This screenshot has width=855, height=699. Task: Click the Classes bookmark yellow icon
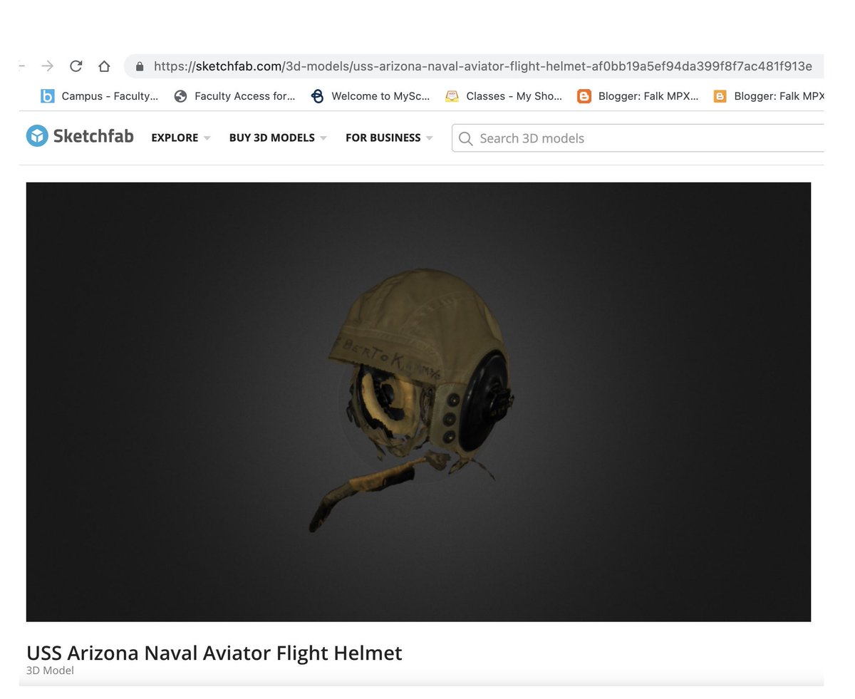[452, 95]
